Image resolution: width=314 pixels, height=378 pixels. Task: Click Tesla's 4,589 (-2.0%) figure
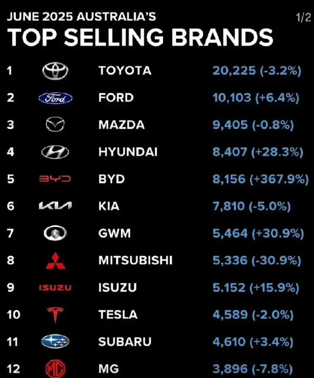[253, 315]
